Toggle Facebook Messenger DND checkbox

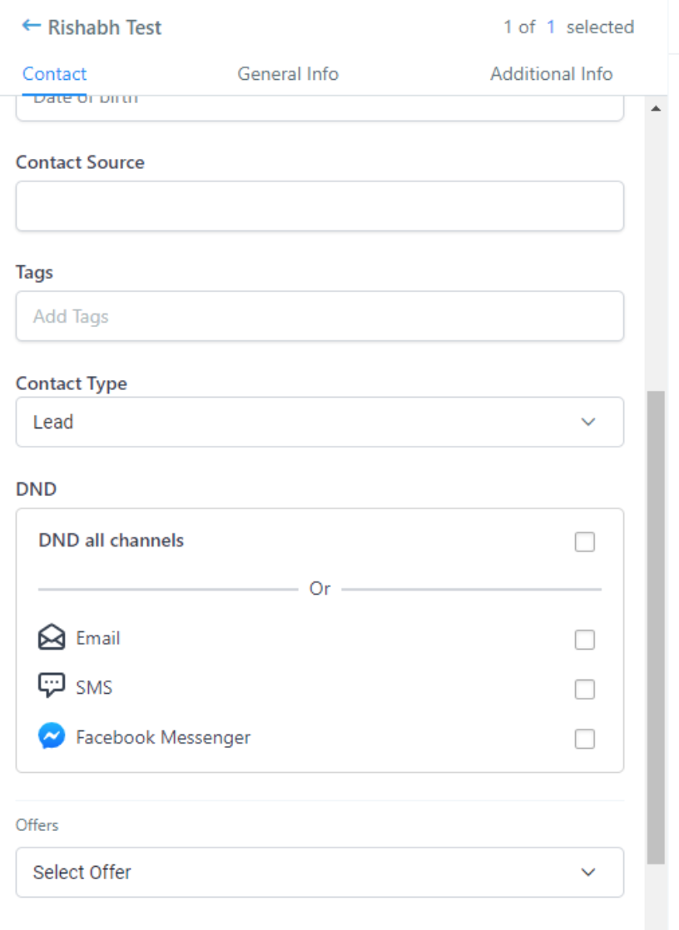coord(585,739)
